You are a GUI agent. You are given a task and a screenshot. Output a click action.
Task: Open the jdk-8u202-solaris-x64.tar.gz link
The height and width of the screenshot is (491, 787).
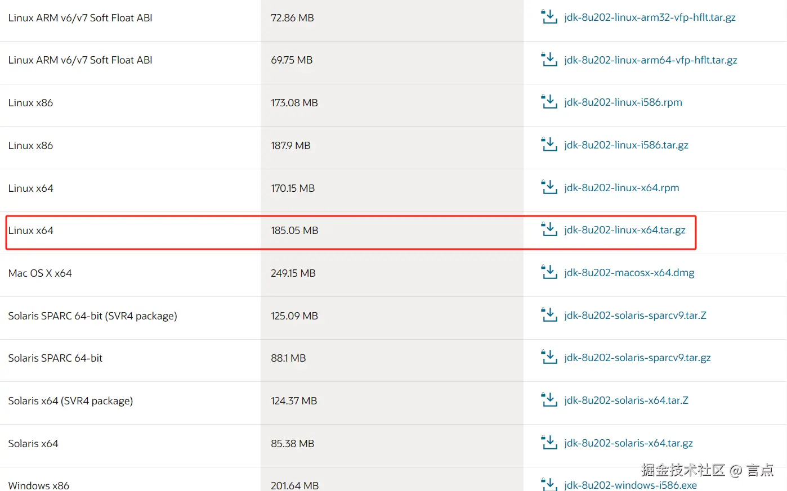(628, 443)
